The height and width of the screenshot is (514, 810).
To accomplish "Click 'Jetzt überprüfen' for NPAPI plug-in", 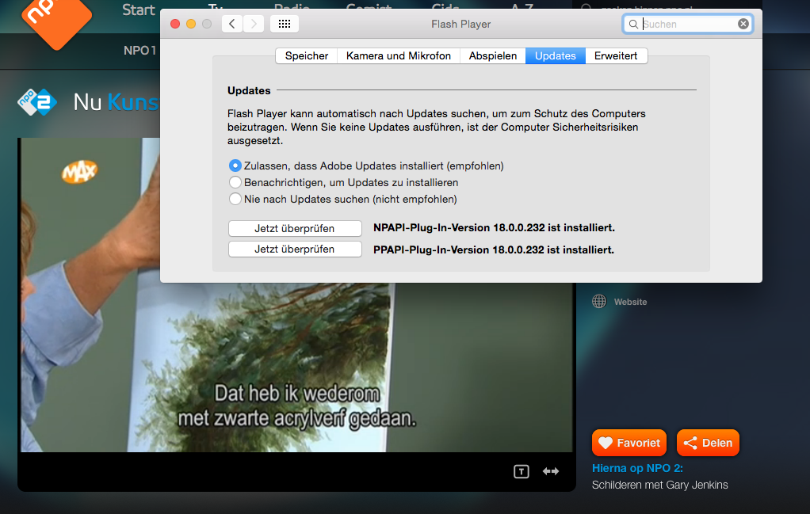I will pyautogui.click(x=295, y=228).
